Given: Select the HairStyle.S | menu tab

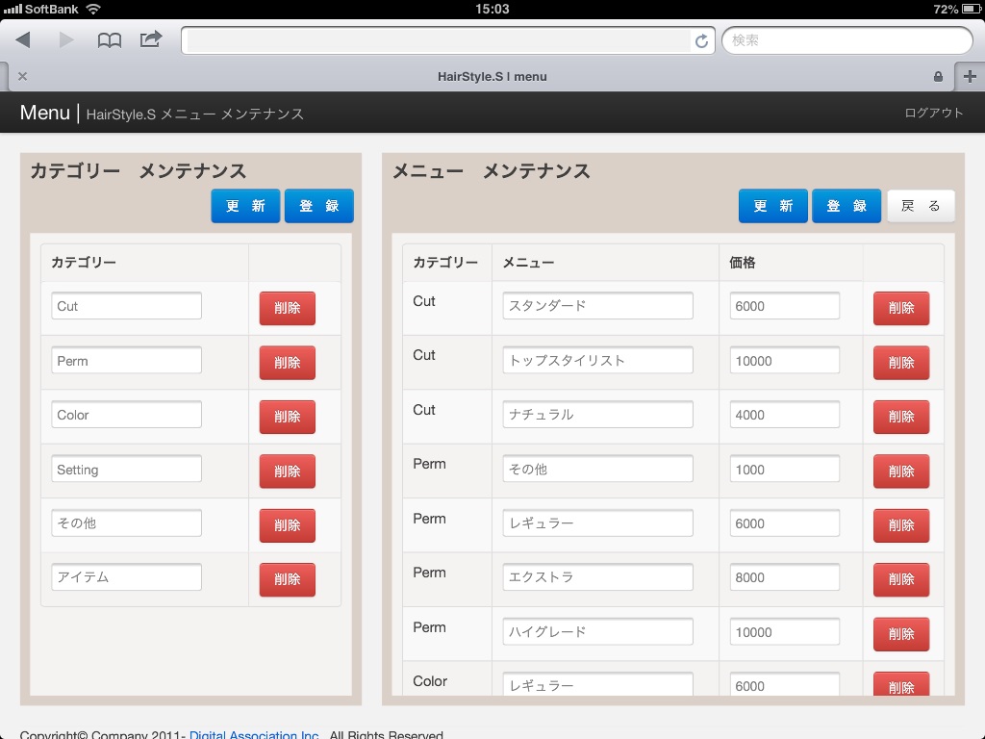Looking at the screenshot, I should click(492, 76).
